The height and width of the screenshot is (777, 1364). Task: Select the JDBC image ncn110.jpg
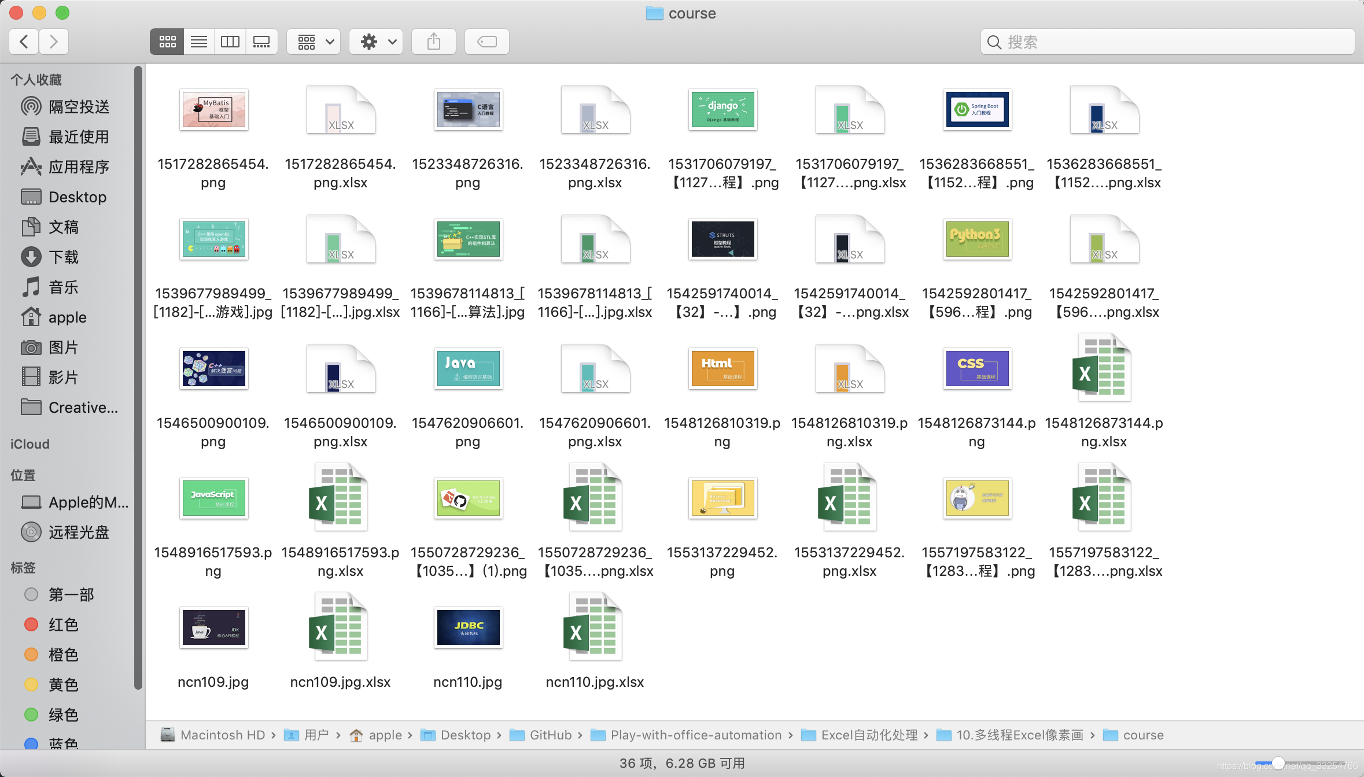click(468, 627)
